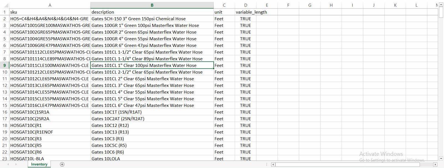Switch to the Inventory sheet tab
This screenshot has height=168, width=444.
coord(39,164)
